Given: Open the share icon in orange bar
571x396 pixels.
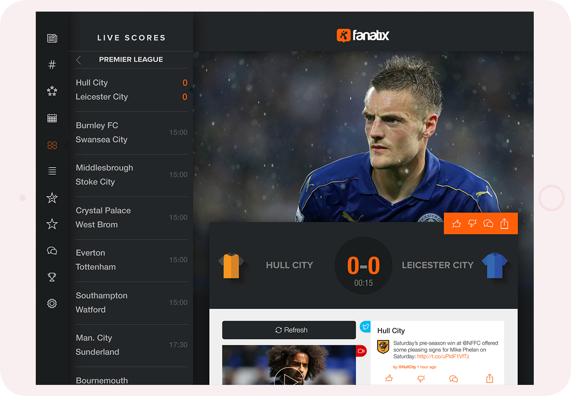Looking at the screenshot, I should (x=504, y=223).
